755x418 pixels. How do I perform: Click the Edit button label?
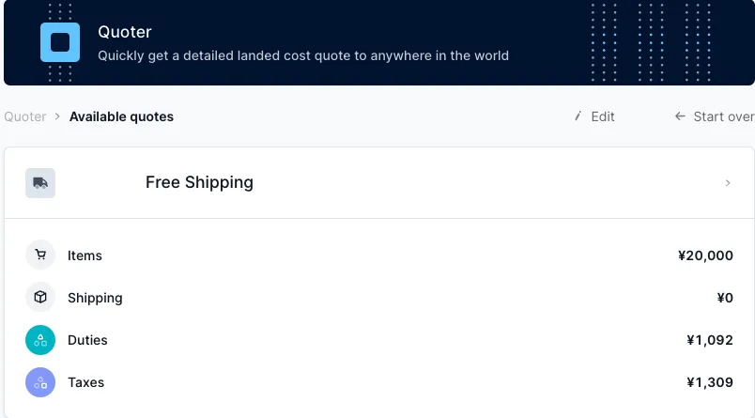coord(603,116)
